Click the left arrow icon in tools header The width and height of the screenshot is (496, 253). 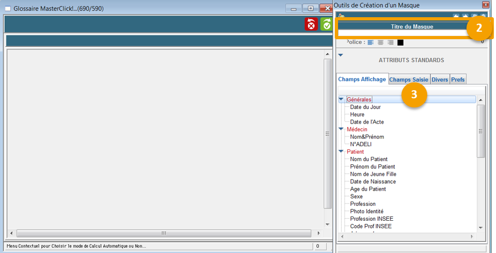tap(456, 17)
